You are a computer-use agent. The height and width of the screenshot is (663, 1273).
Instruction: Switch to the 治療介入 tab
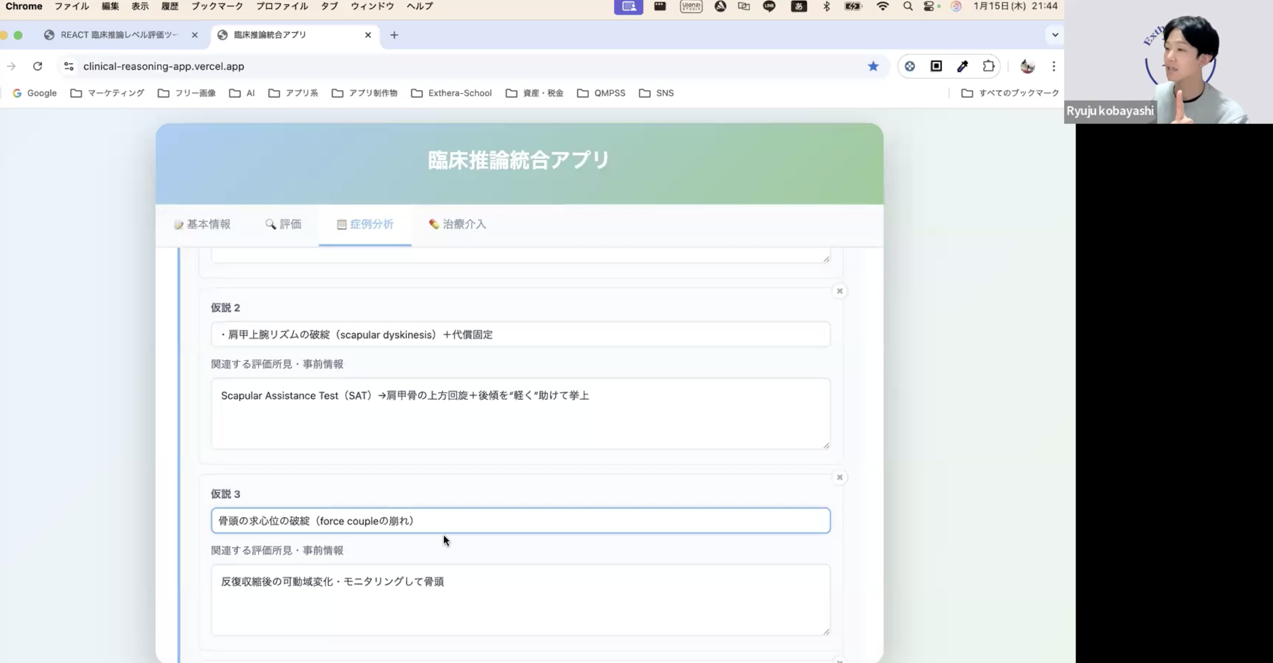[457, 224]
